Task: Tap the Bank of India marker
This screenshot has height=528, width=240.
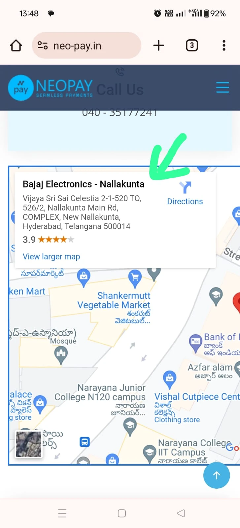Action: pos(196,343)
